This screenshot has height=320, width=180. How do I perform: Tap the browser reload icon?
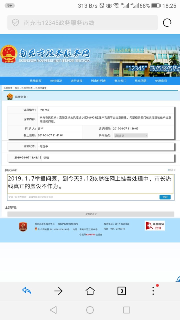pos(167,23)
